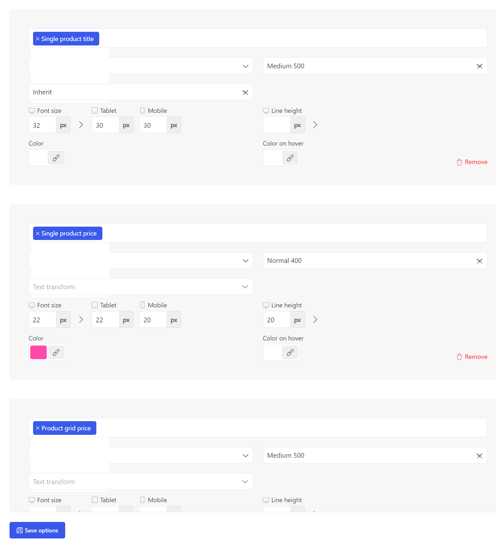Open Color on hover picker for Single product price
The height and width of the screenshot is (541, 496).
pyautogui.click(x=290, y=353)
